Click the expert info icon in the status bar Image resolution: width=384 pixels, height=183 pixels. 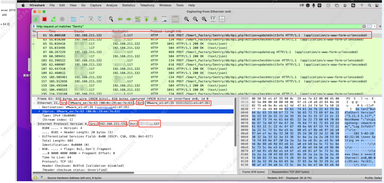pyautogui.click(x=36, y=178)
